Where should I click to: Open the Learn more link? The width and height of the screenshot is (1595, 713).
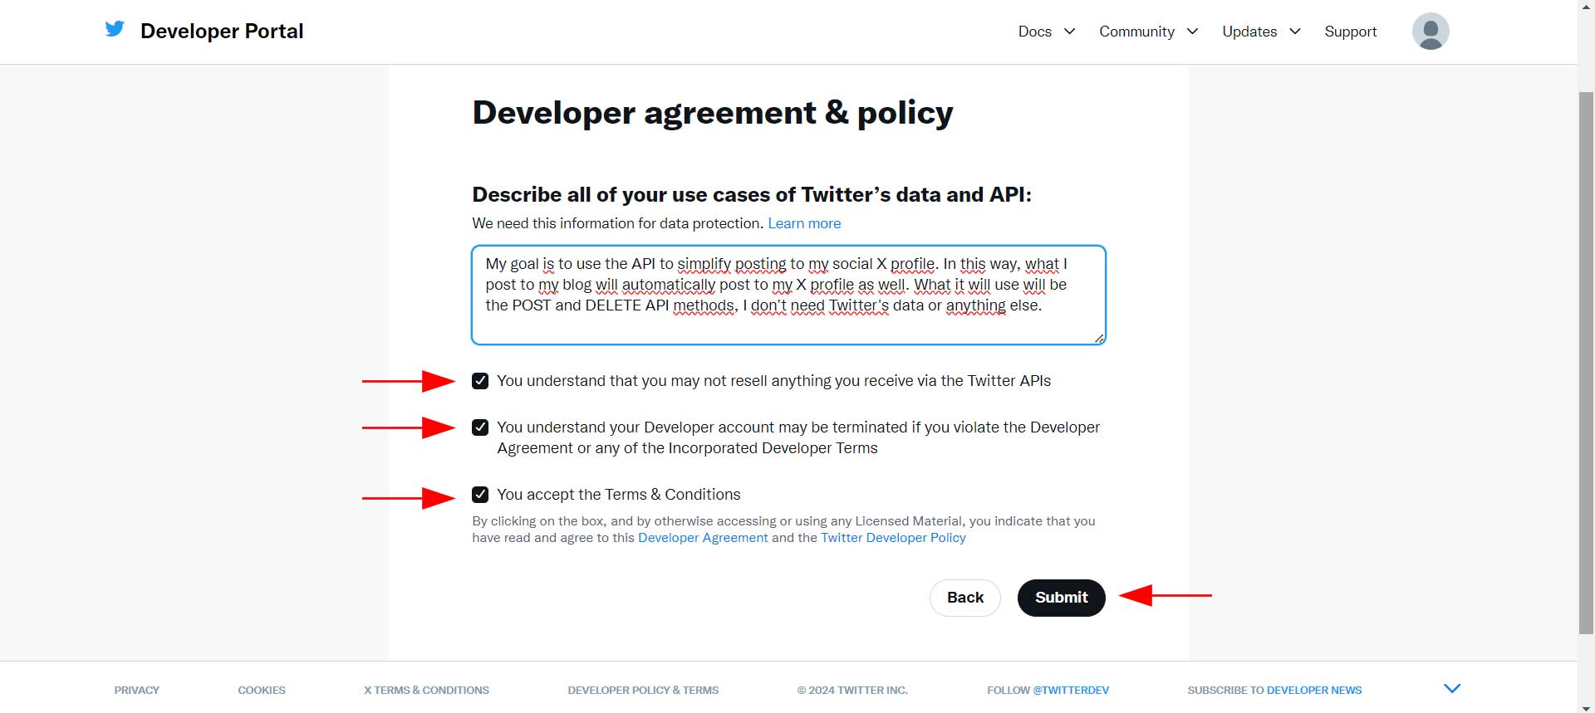point(803,223)
